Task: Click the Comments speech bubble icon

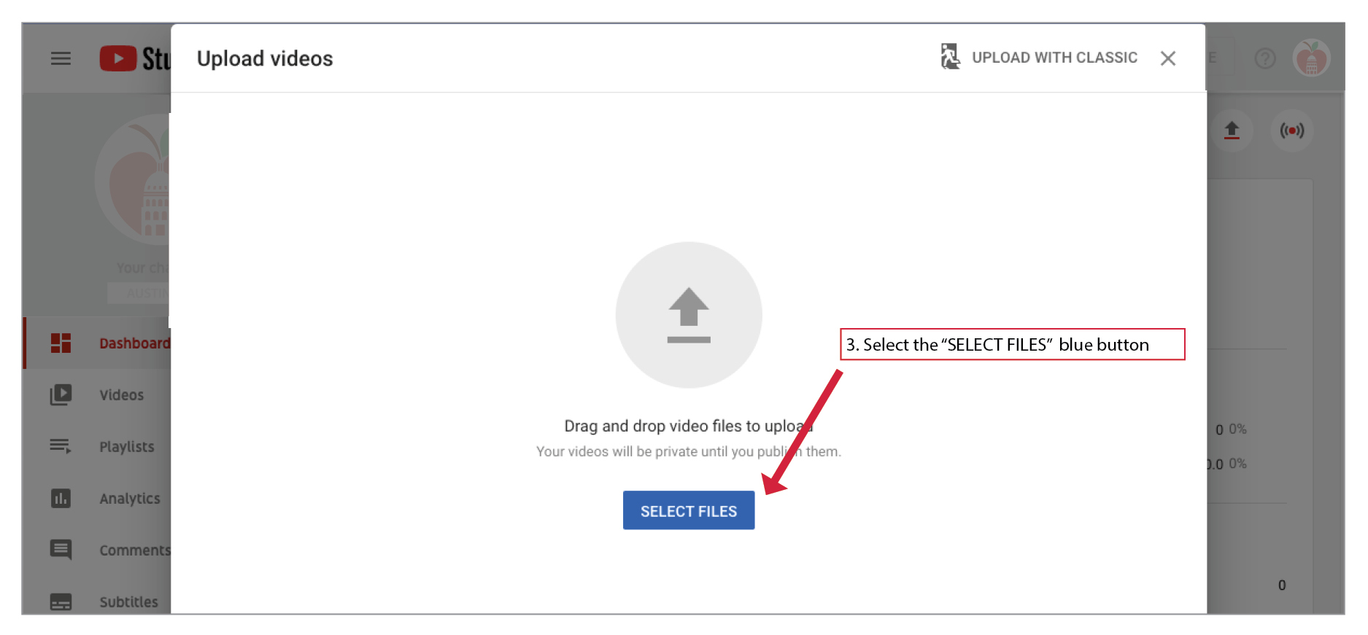Action: click(x=61, y=550)
